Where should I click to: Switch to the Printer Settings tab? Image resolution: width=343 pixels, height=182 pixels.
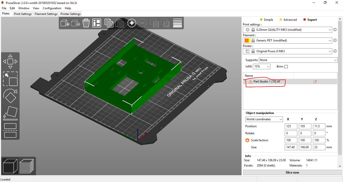click(71, 14)
